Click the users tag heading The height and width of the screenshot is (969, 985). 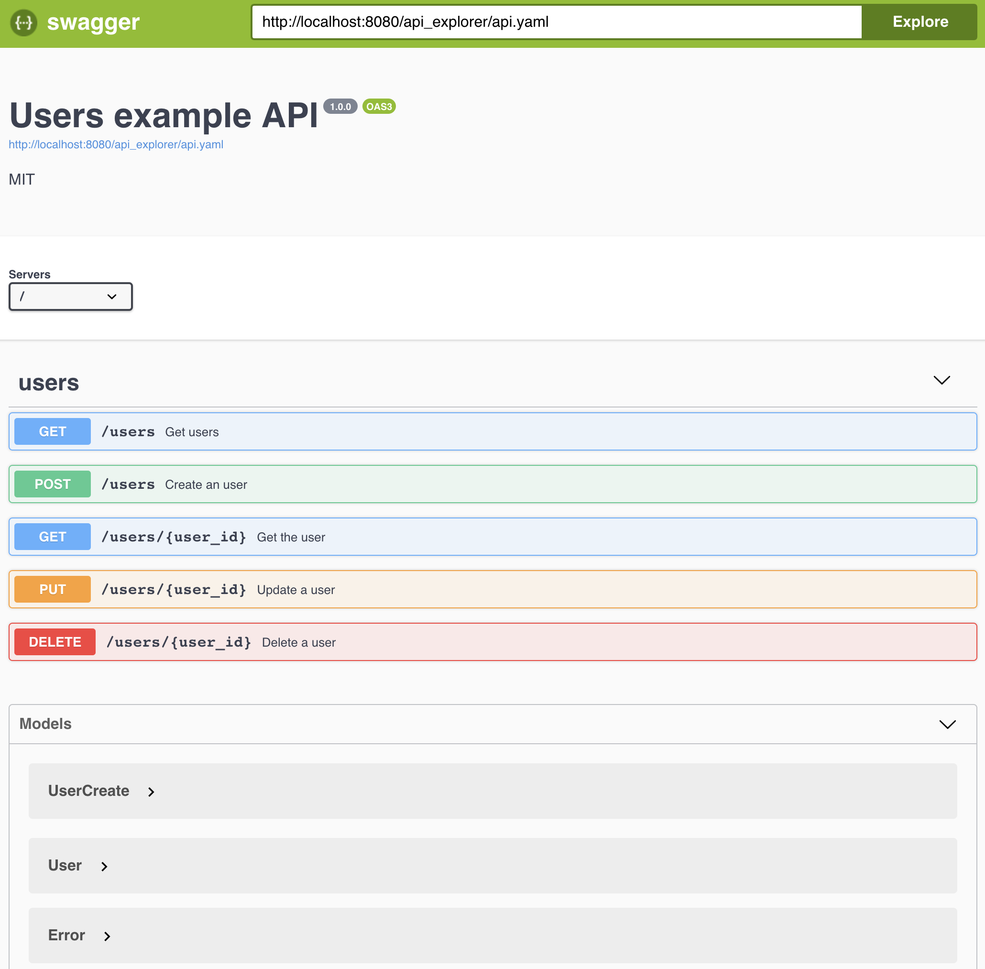49,383
